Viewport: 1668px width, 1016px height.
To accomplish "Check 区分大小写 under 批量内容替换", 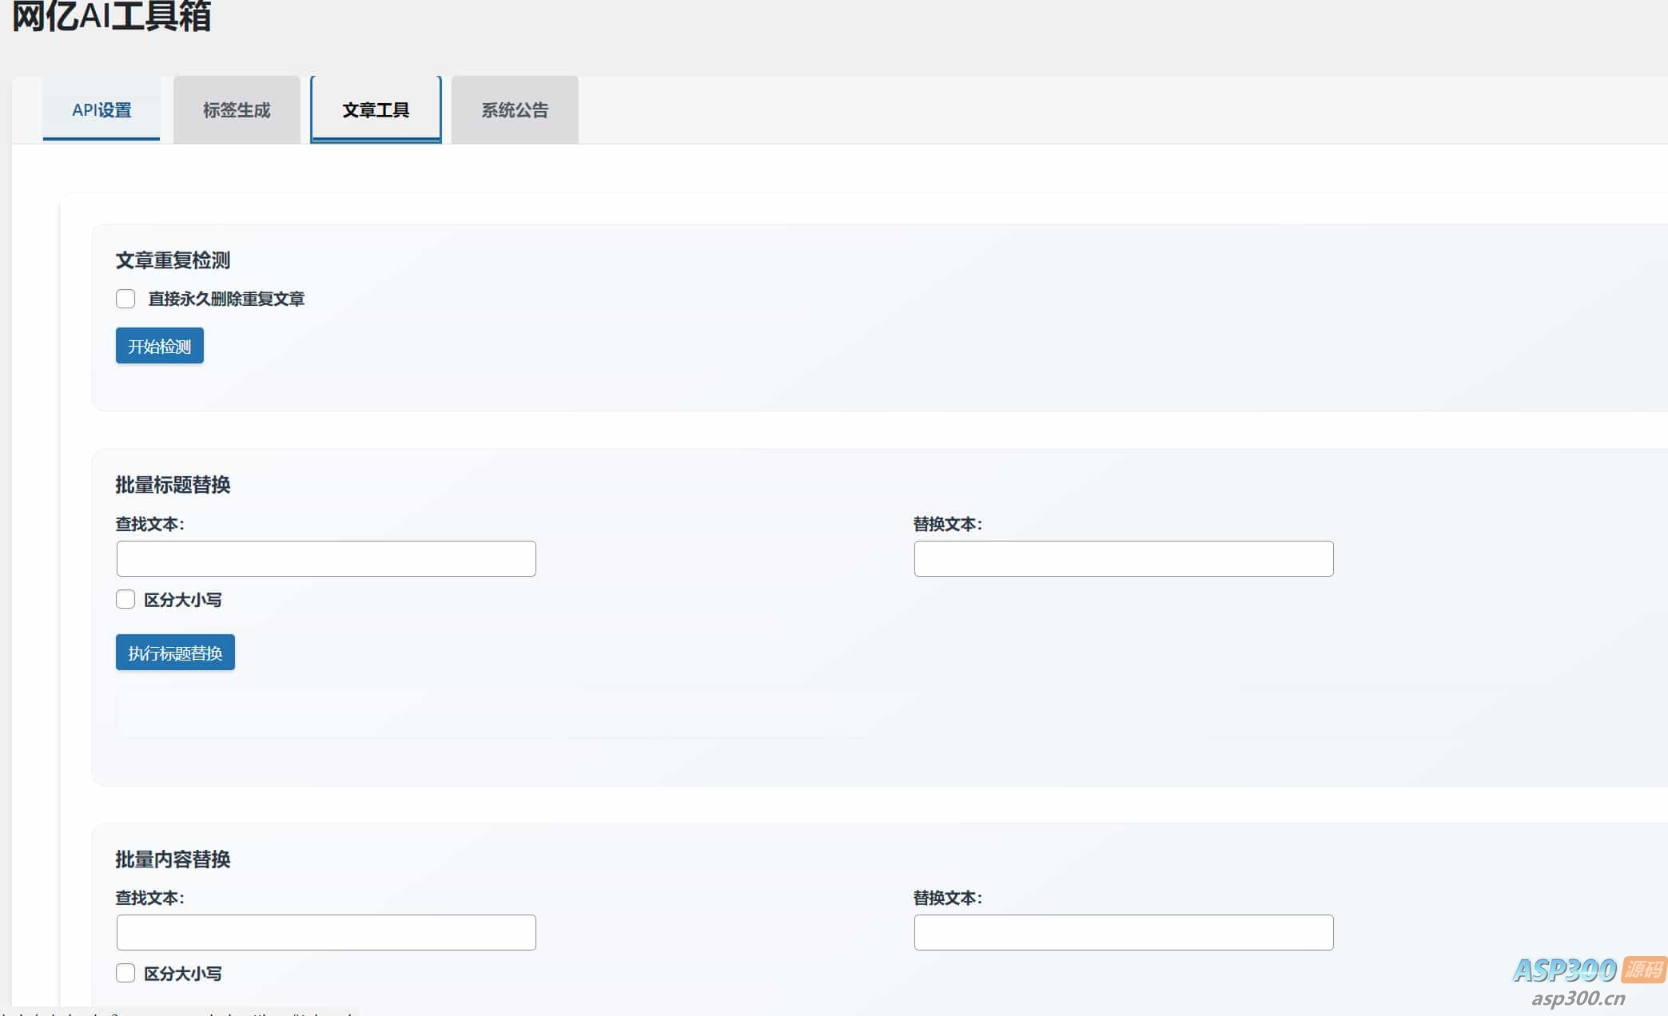I will click(x=125, y=973).
